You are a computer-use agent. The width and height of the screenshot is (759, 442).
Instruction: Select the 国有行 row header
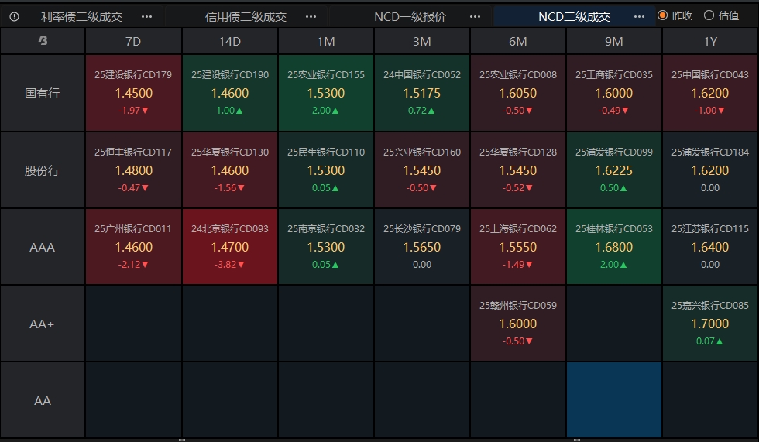pyautogui.click(x=43, y=93)
